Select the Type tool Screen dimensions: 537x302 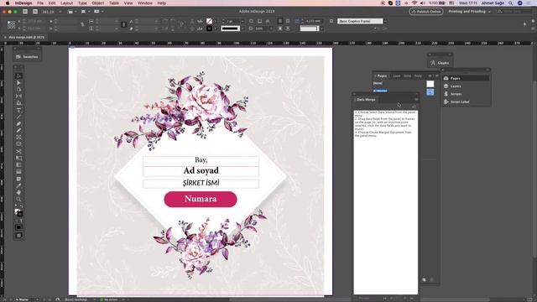click(x=18, y=110)
